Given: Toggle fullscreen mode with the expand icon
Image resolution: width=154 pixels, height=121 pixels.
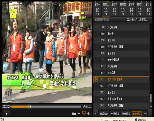Looking at the screenshot, I should [x=79, y=113].
